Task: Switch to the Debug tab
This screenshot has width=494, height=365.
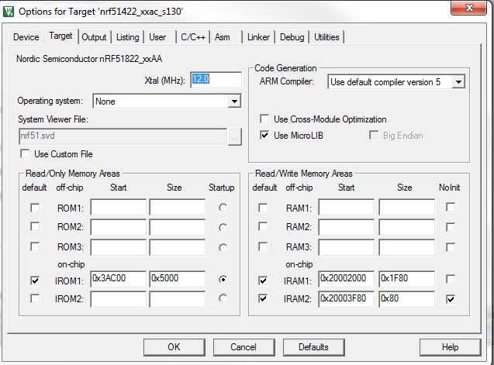Action: coord(292,37)
